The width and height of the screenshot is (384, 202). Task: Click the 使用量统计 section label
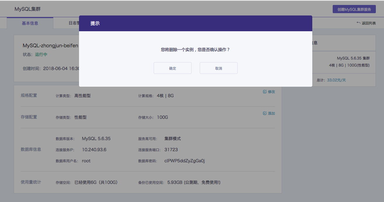(x=31, y=182)
